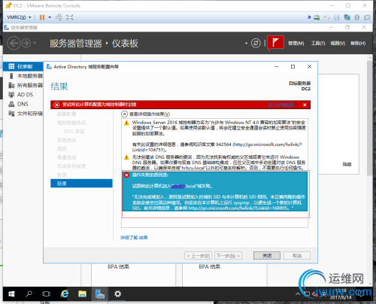
Task: Select DNS in the sidebar
Action: pos(23,104)
